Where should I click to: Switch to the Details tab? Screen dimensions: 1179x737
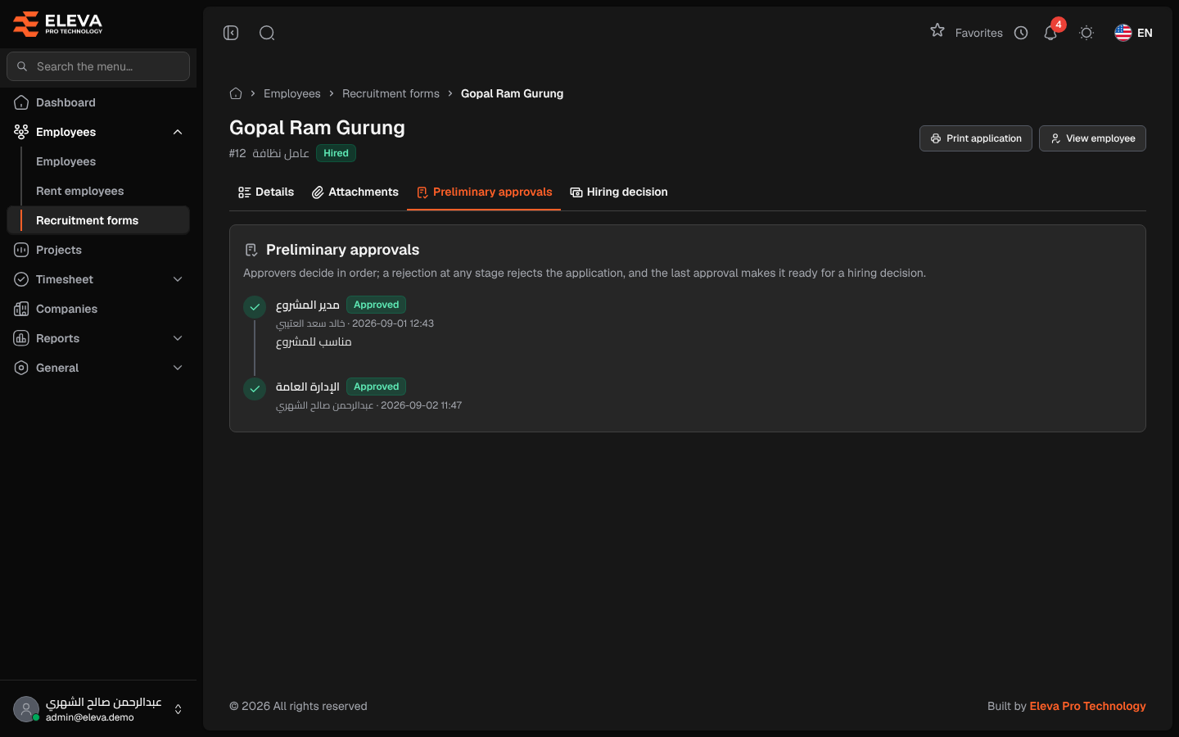pos(266,192)
